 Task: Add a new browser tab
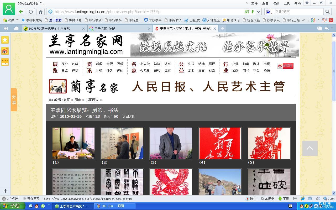(222, 28)
